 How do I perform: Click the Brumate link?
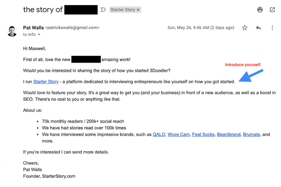[252, 134]
